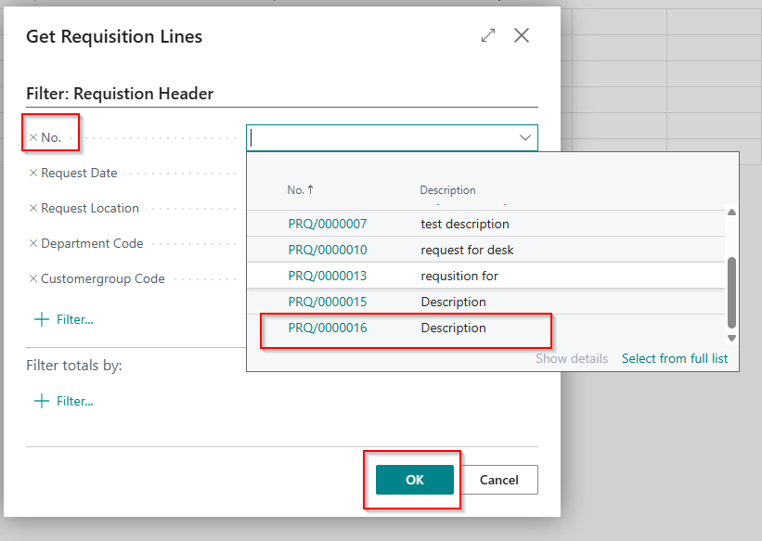
Task: Select requisition PRQ/0000007 from the list
Action: pyautogui.click(x=315, y=224)
